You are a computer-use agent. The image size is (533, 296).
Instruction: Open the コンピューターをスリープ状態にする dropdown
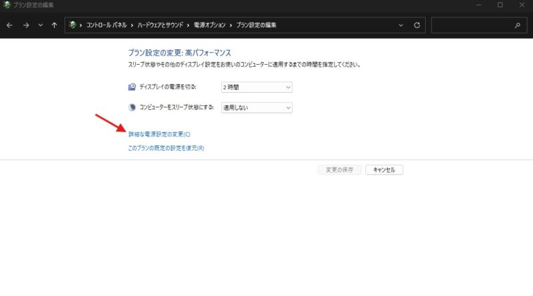point(257,107)
